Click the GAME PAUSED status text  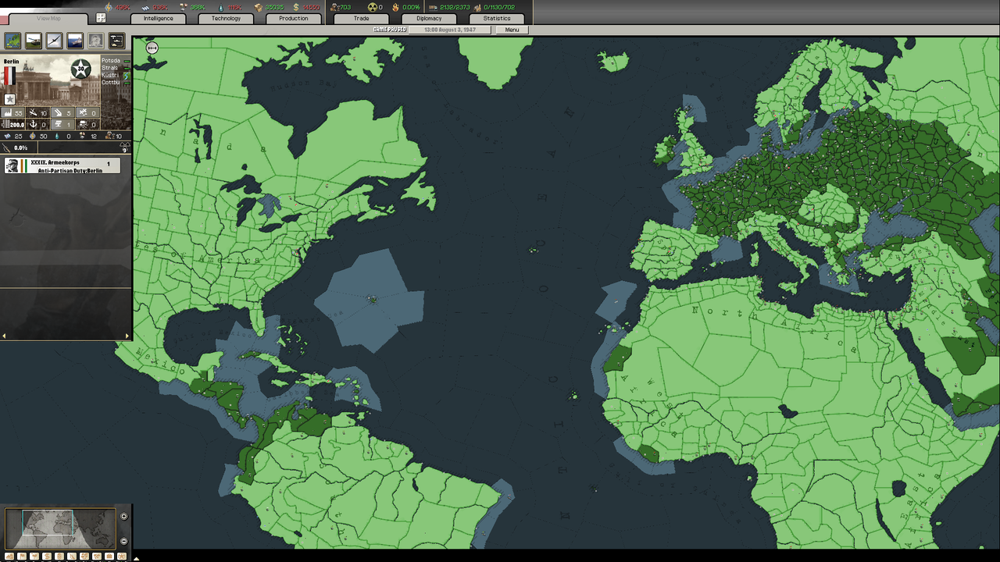(390, 30)
